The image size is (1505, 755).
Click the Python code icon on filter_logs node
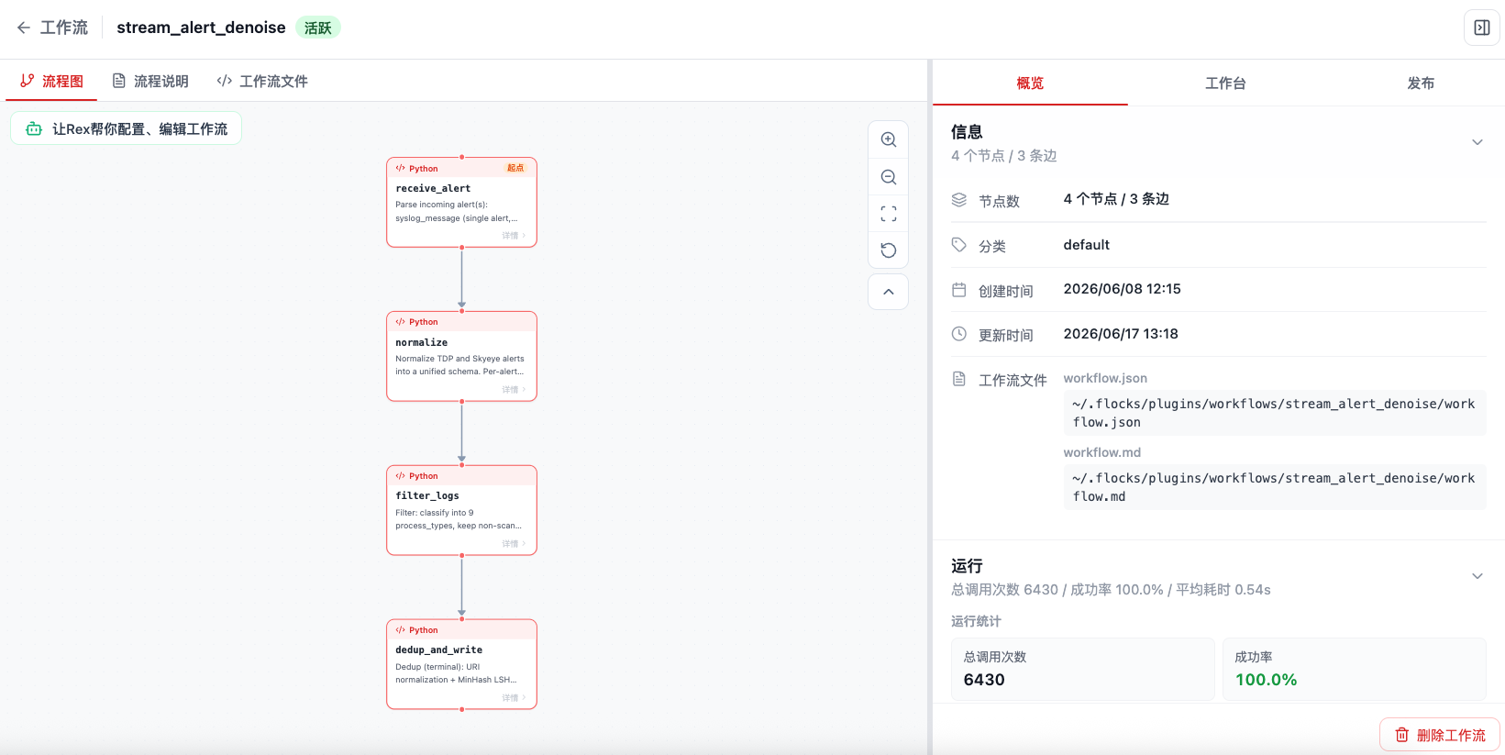pyautogui.click(x=401, y=476)
